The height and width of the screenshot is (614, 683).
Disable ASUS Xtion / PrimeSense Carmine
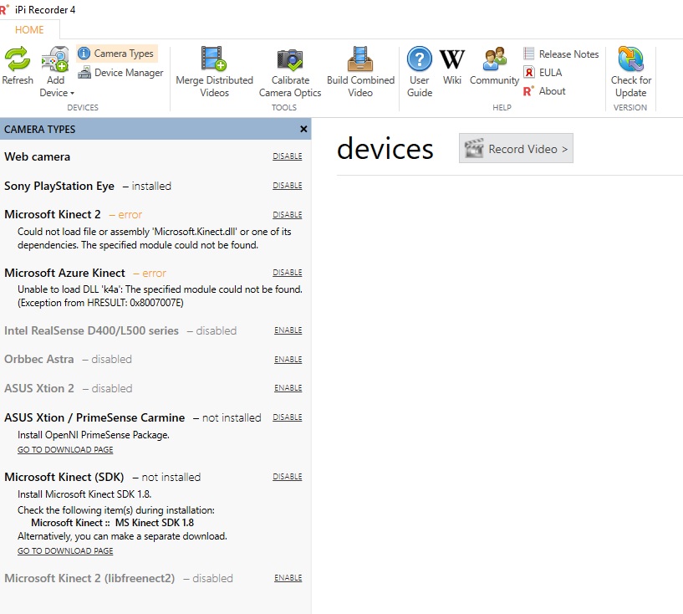click(x=287, y=417)
